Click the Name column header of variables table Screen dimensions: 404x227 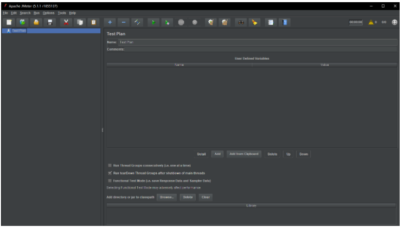[179, 65]
